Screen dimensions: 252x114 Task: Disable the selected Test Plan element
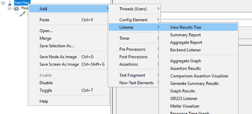tap(46, 83)
